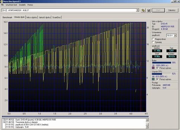Click the Tworzenie dysku z danymi log line
The height and width of the screenshot is (130, 180).
click(x=21, y=122)
